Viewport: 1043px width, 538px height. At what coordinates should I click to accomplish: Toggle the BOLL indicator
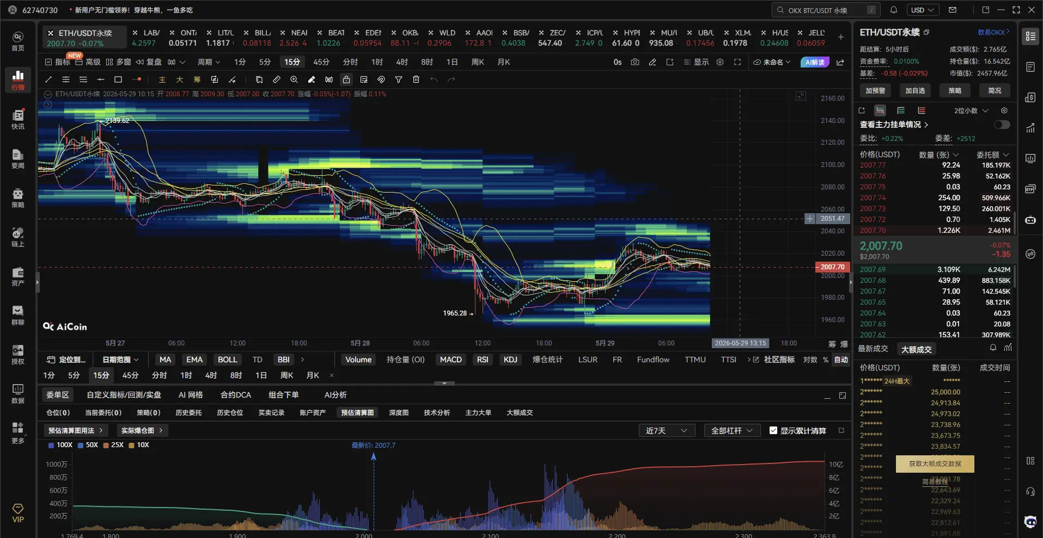(x=227, y=360)
